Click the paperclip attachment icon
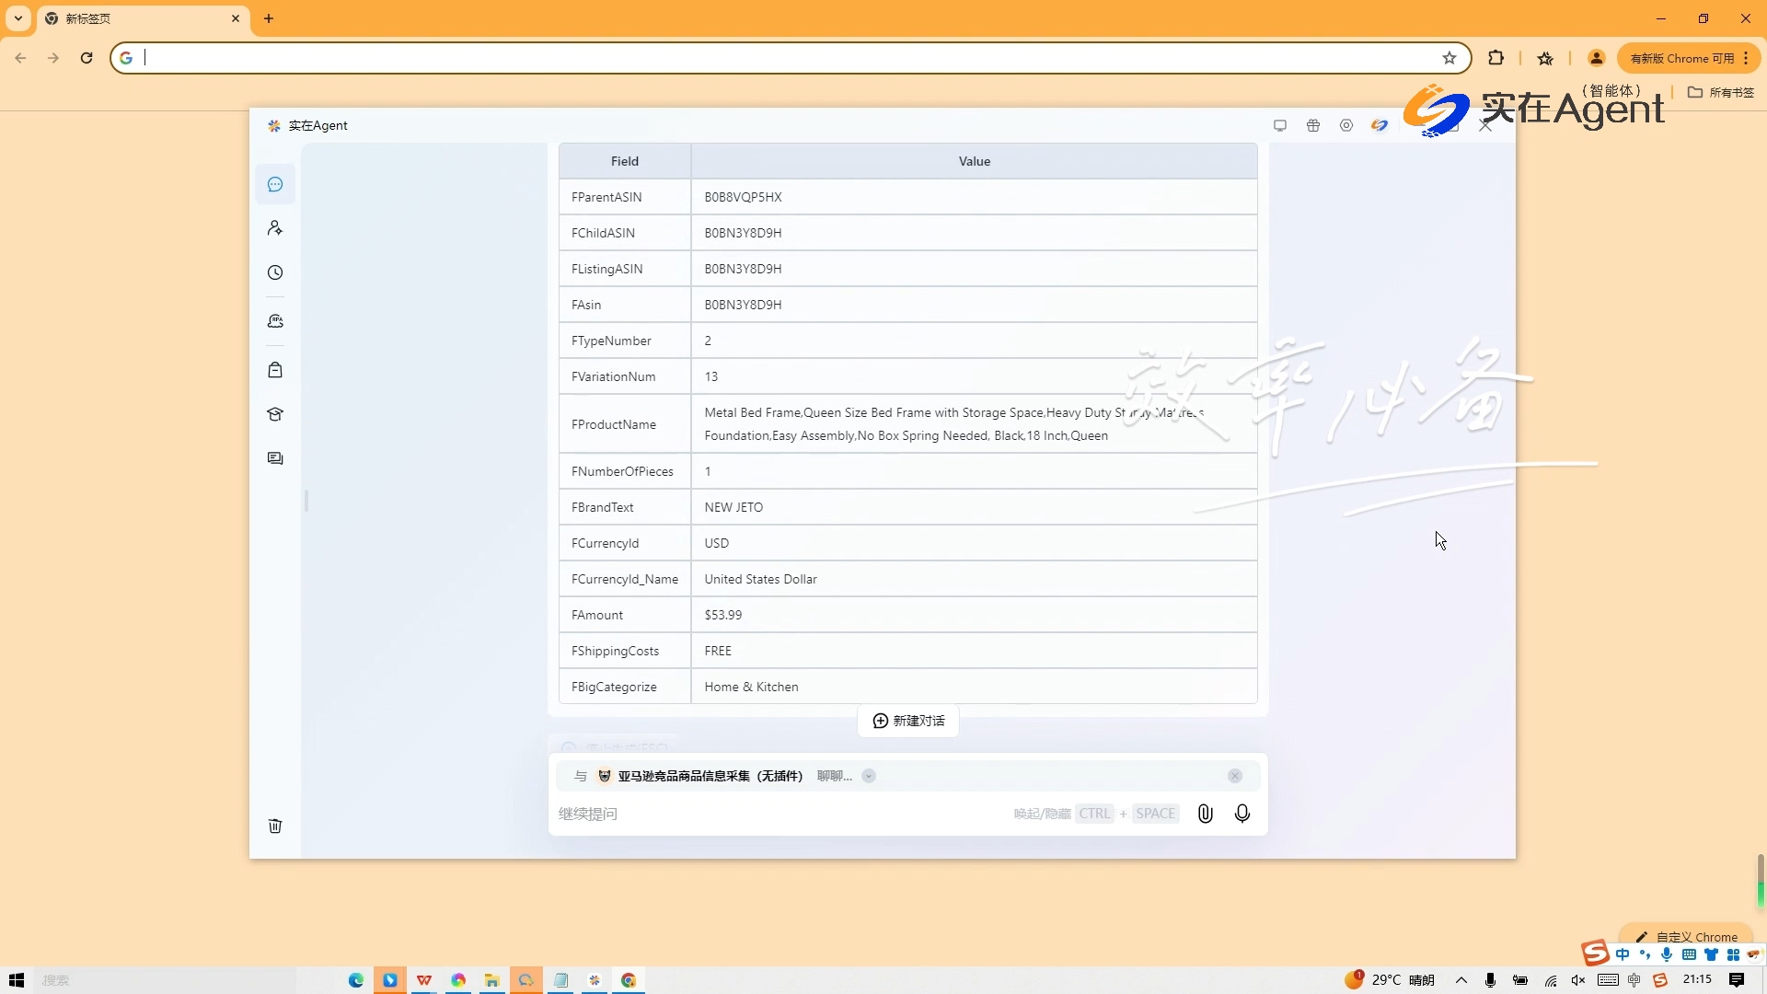Image resolution: width=1767 pixels, height=994 pixels. pyautogui.click(x=1205, y=814)
